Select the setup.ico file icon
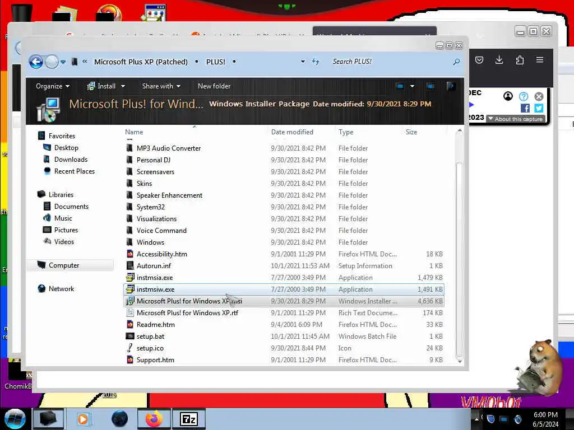 pos(129,348)
